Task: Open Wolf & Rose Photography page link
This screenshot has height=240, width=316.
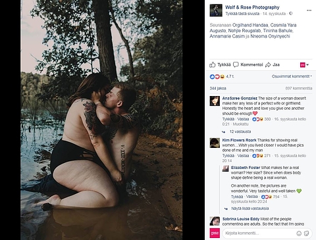Action: point(252,7)
